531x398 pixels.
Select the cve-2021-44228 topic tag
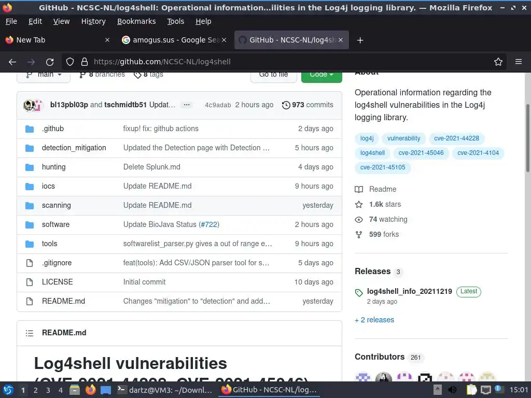[456, 138]
